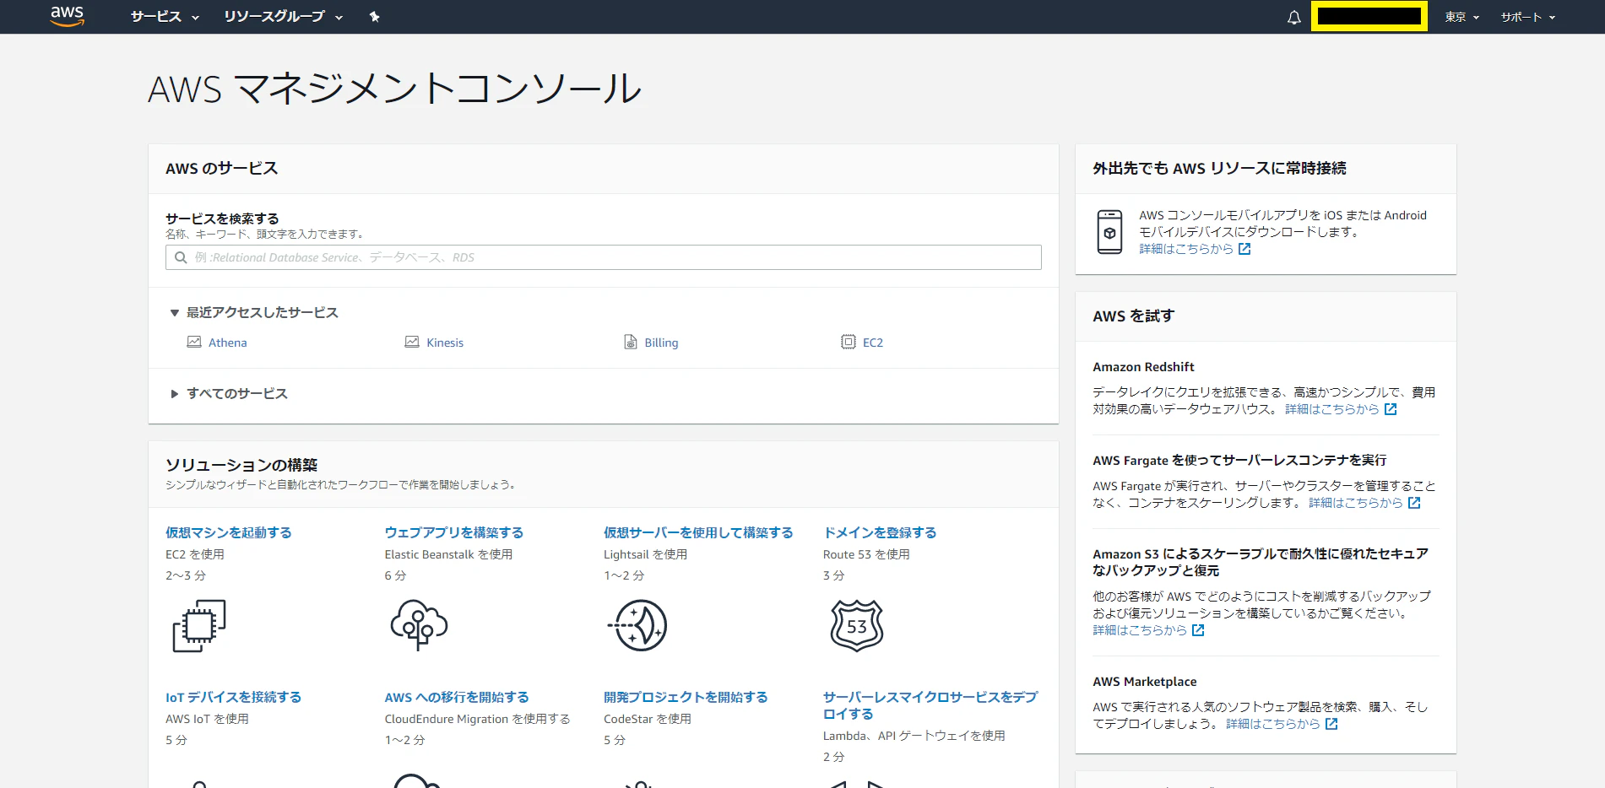The image size is (1605, 788).
Task: Click the Route 53 shield icon
Action: click(855, 625)
